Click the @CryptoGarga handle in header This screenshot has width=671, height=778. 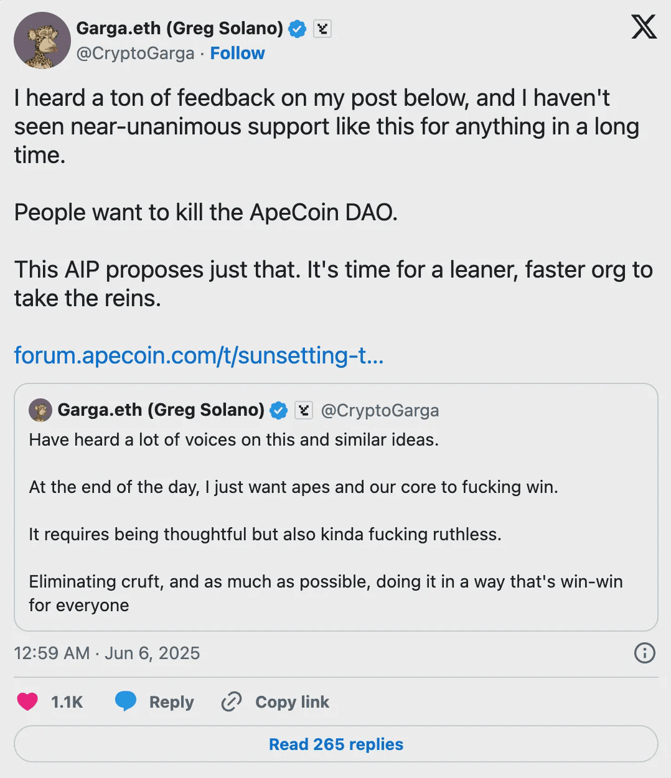click(x=135, y=54)
